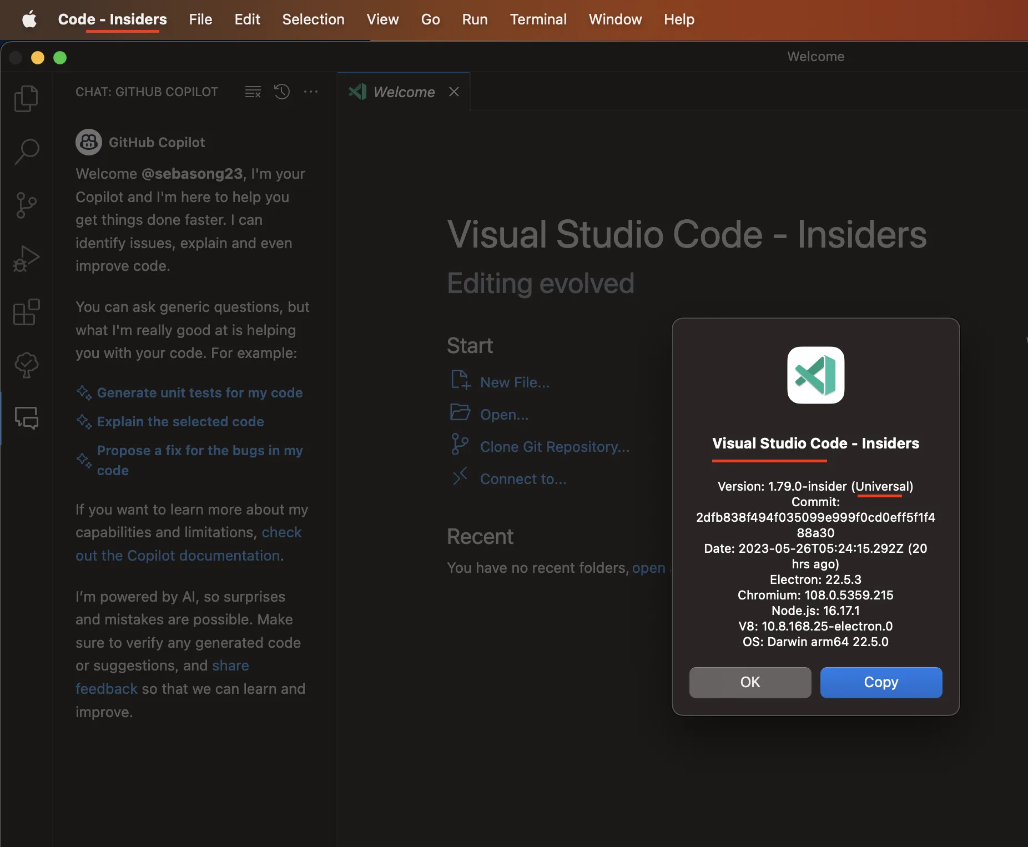
Task: Open the Search view in activity bar
Action: point(26,152)
